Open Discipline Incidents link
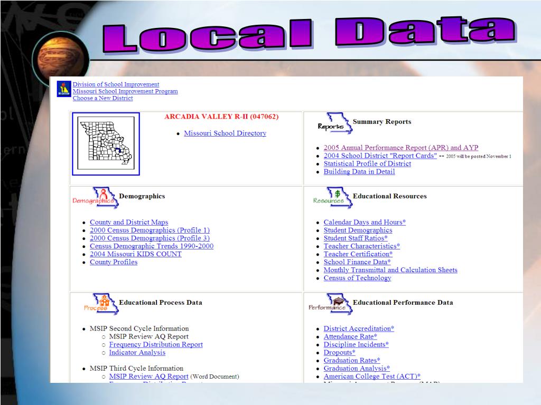The image size is (541, 405). point(356,345)
